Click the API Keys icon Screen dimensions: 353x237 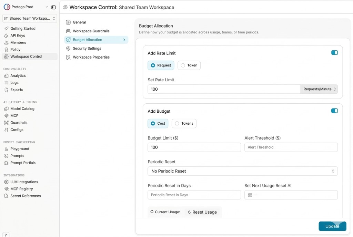coord(6,35)
